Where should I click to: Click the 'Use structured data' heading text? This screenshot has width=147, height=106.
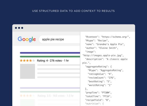(73, 11)
